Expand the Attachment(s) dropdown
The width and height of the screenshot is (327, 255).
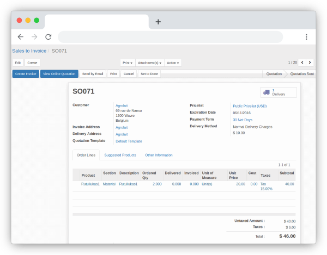150,63
